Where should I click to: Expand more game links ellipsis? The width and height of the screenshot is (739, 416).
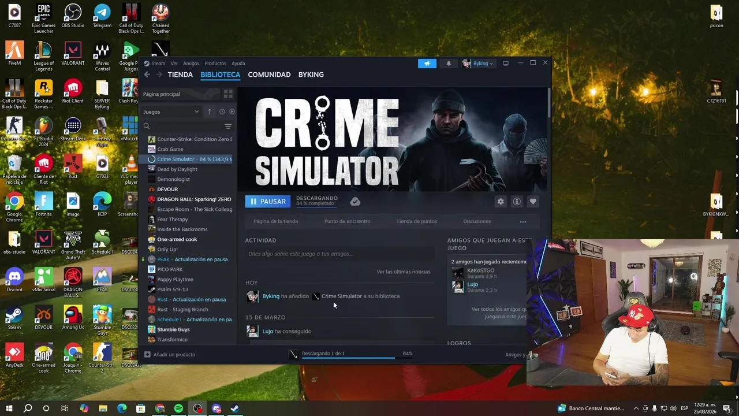pyautogui.click(x=523, y=221)
